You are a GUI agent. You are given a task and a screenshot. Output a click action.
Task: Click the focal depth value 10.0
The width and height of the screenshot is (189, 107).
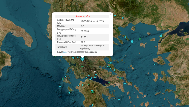(83, 42)
